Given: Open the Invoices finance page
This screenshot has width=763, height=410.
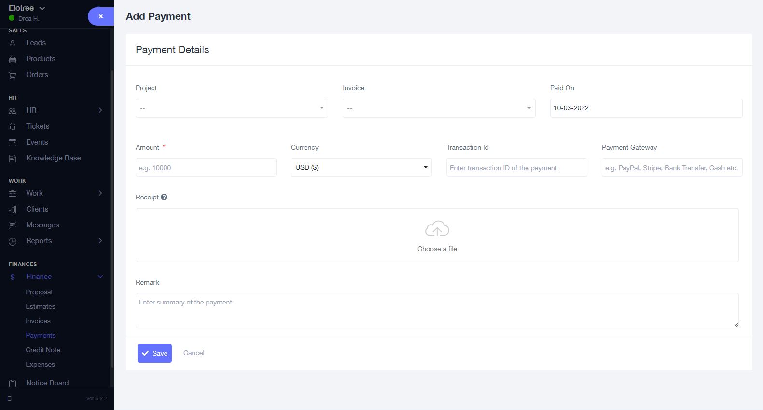Looking at the screenshot, I should pyautogui.click(x=38, y=321).
